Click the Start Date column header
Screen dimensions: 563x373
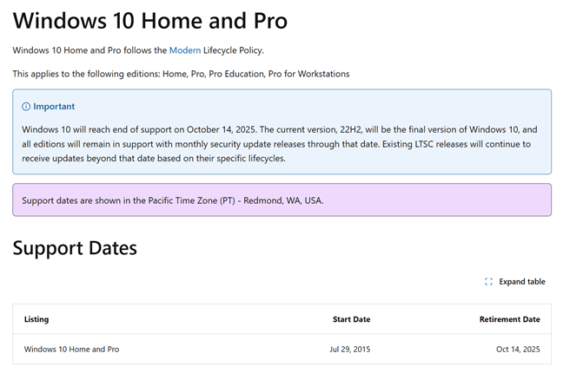(351, 319)
